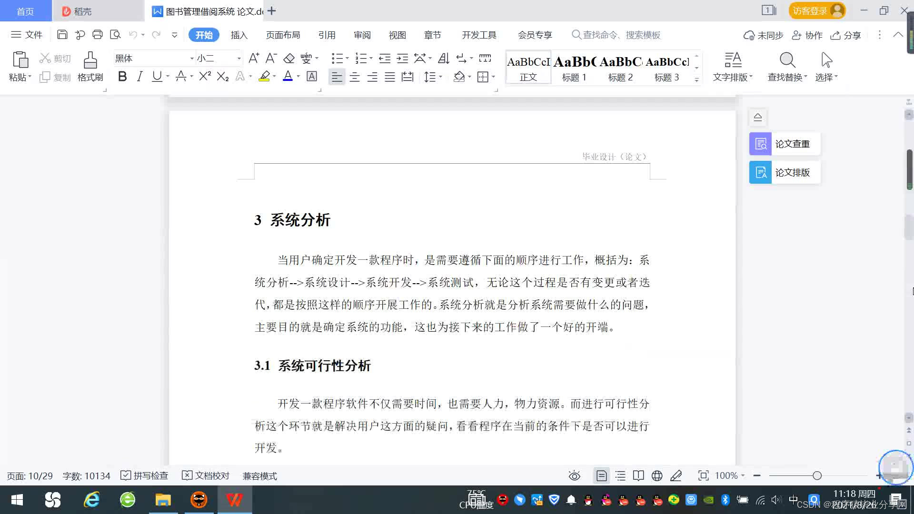Open the 页面布局 ribbon tab
Viewport: 914px width, 514px height.
coord(283,35)
